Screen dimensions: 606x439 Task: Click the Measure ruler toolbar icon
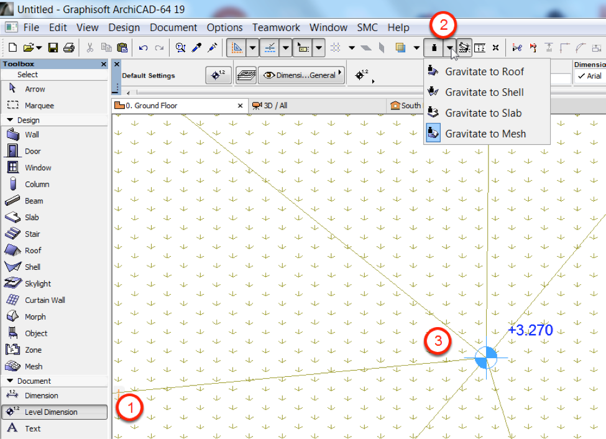coord(480,48)
